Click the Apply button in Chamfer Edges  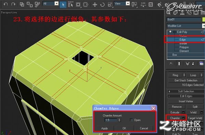105,128
